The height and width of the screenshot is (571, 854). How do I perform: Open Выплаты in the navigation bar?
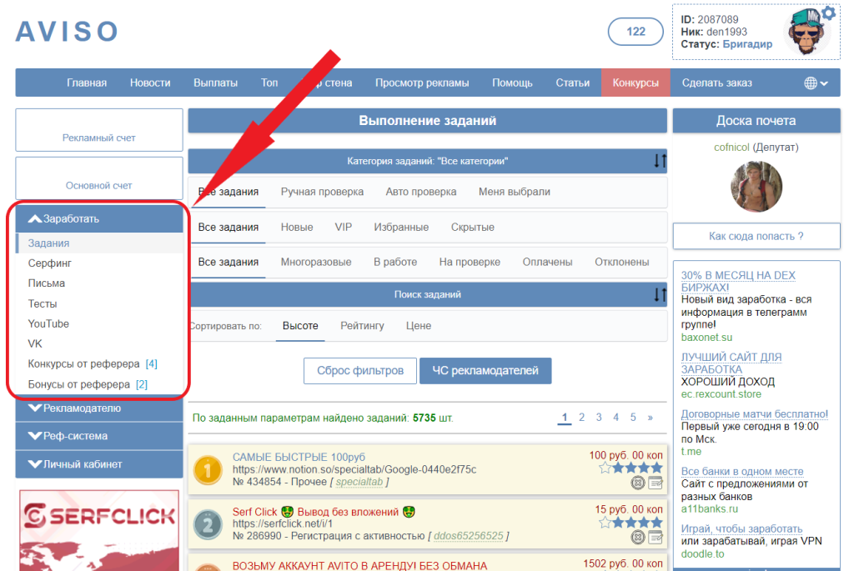pyautogui.click(x=216, y=83)
